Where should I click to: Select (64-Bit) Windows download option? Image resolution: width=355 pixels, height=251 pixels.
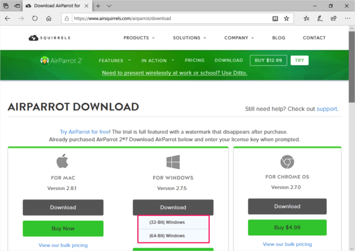[167, 235]
